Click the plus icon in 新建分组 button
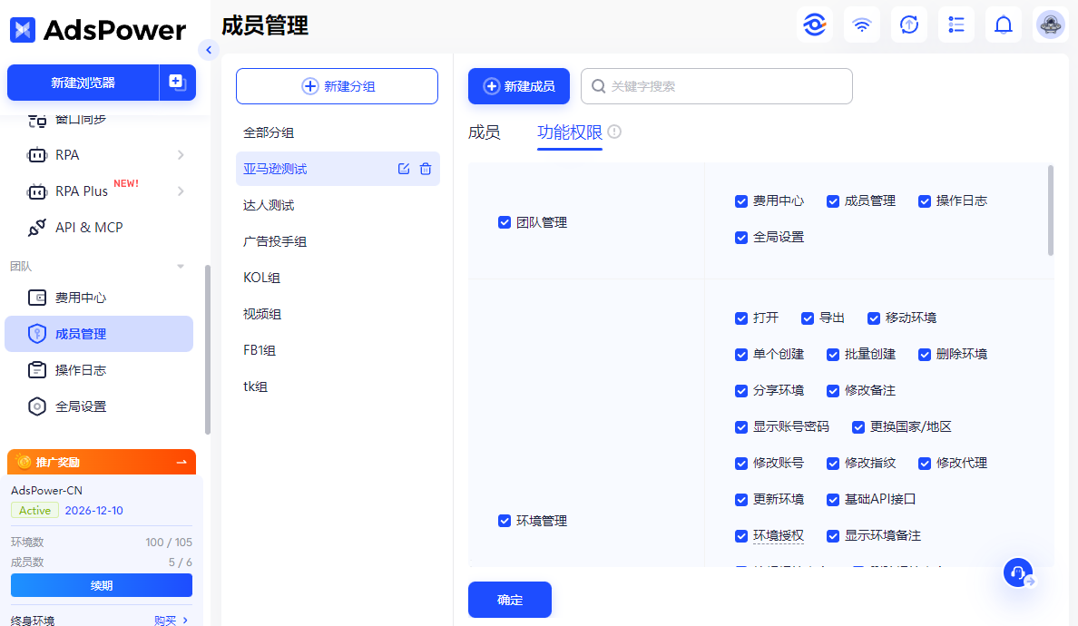Viewport: 1078px width, 626px height. coord(310,86)
